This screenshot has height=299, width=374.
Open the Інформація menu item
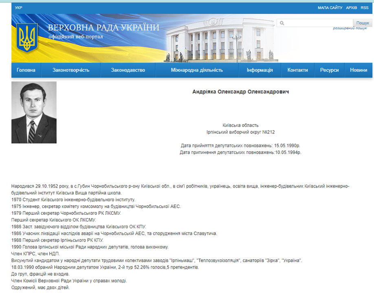[260, 70]
